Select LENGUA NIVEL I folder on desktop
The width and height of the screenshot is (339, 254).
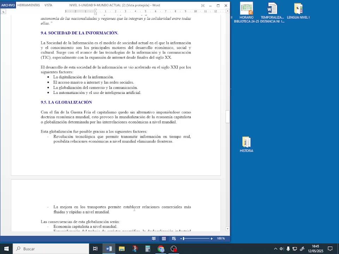(x=298, y=11)
